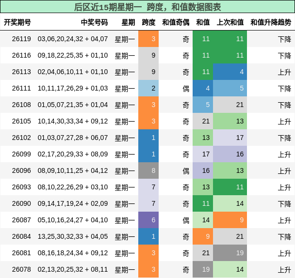Click parity cell 奇 in row 26105
The height and width of the screenshot is (278, 295).
186,122
